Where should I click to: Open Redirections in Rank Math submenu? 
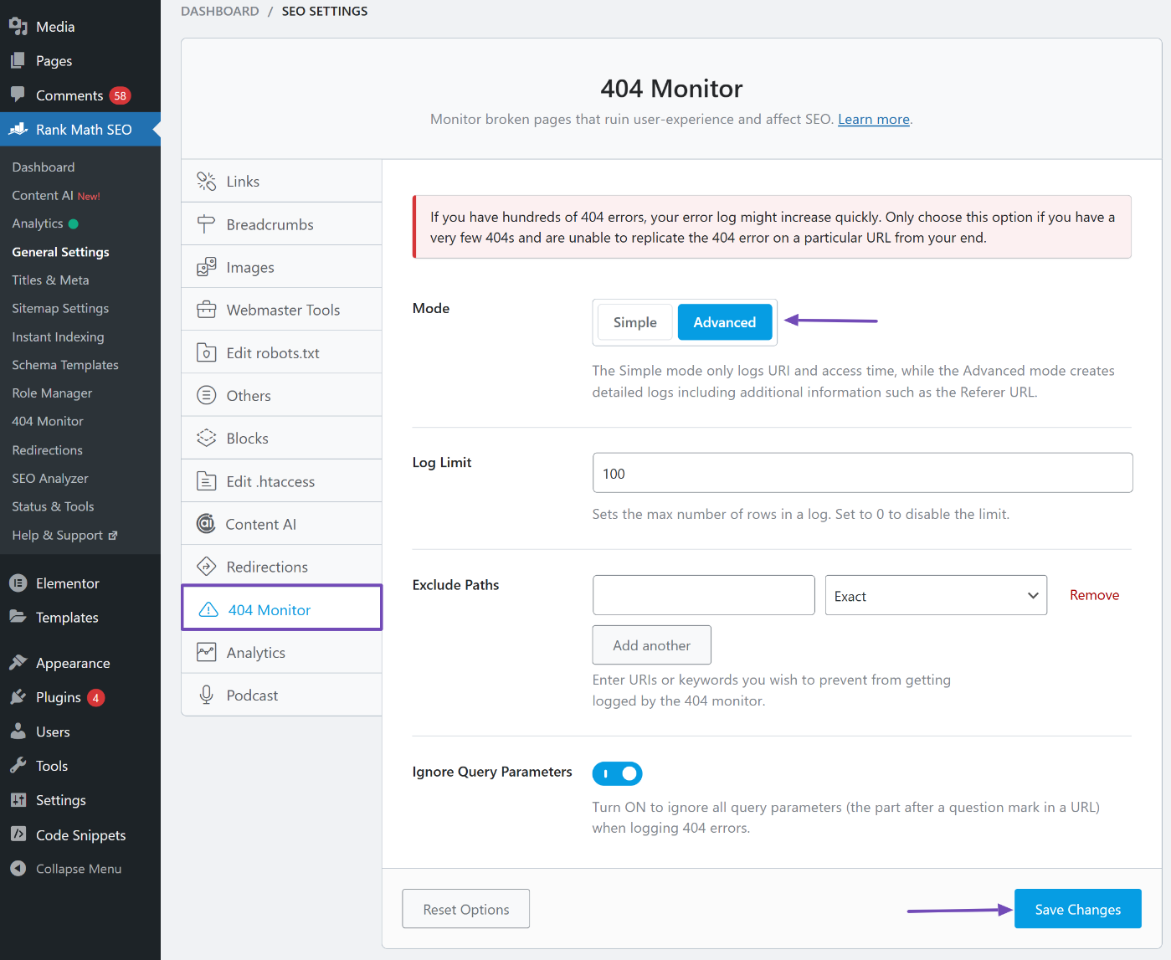48,450
